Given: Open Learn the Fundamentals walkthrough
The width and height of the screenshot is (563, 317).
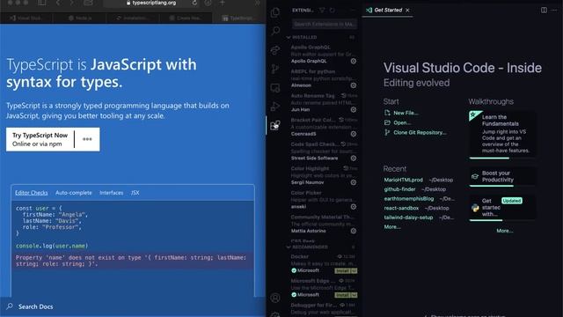Looking at the screenshot, I should coord(502,135).
